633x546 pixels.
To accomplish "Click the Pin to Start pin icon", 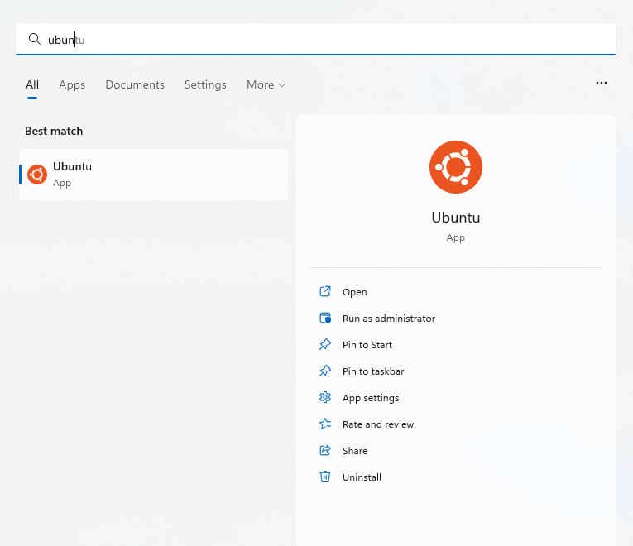I will click(325, 345).
